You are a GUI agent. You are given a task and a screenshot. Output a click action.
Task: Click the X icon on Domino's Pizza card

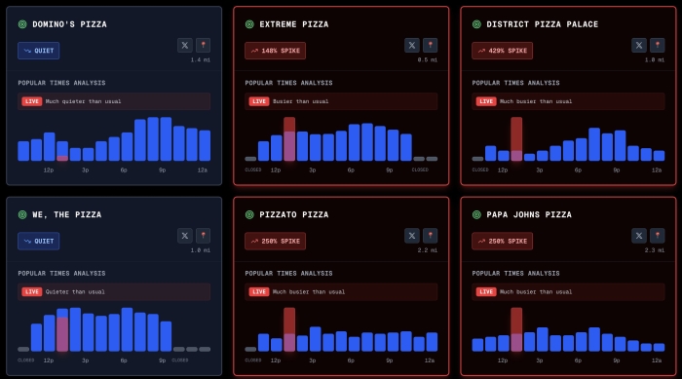tap(185, 45)
